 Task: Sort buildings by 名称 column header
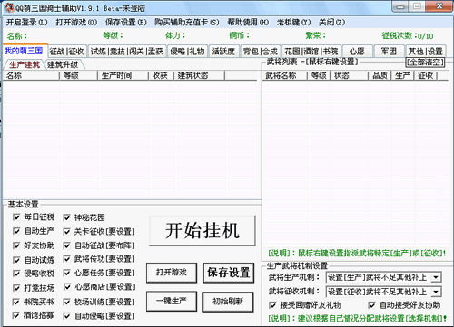(x=32, y=75)
